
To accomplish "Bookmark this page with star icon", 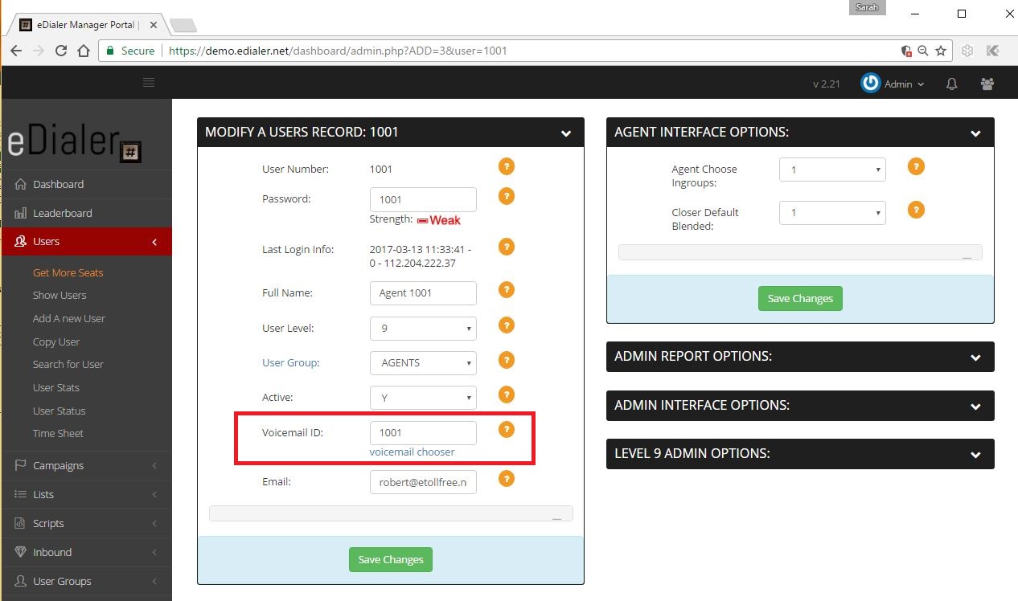I will click(x=941, y=51).
